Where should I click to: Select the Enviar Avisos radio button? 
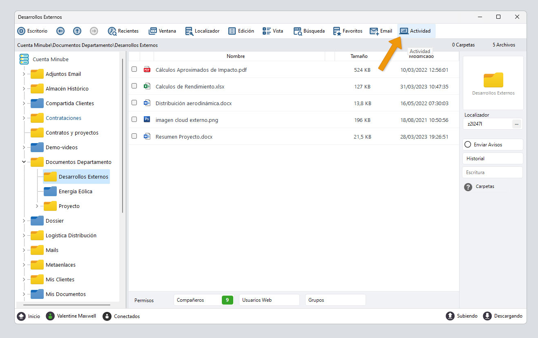click(468, 145)
